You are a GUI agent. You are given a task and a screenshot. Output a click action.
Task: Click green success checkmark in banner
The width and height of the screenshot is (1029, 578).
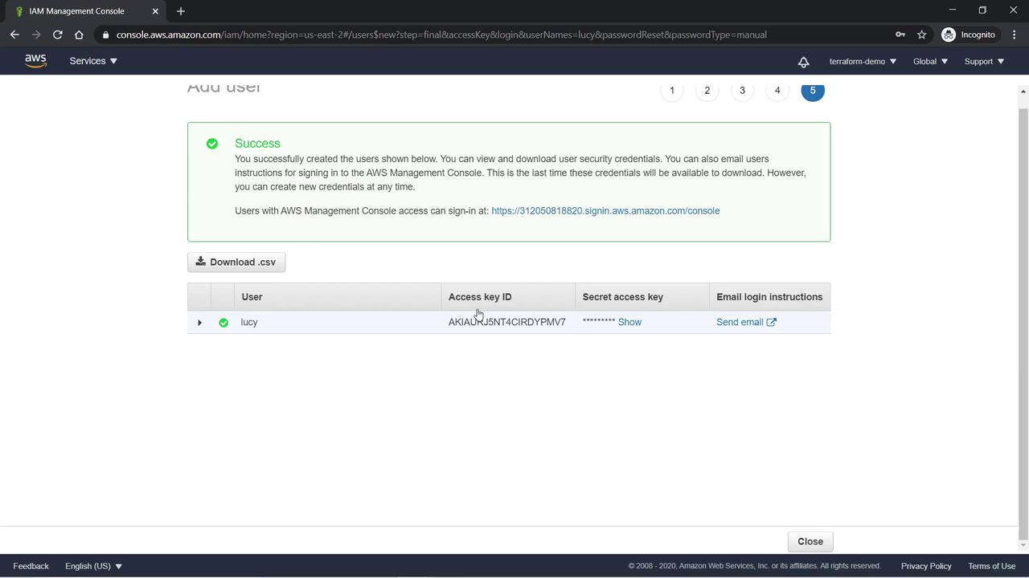212,144
